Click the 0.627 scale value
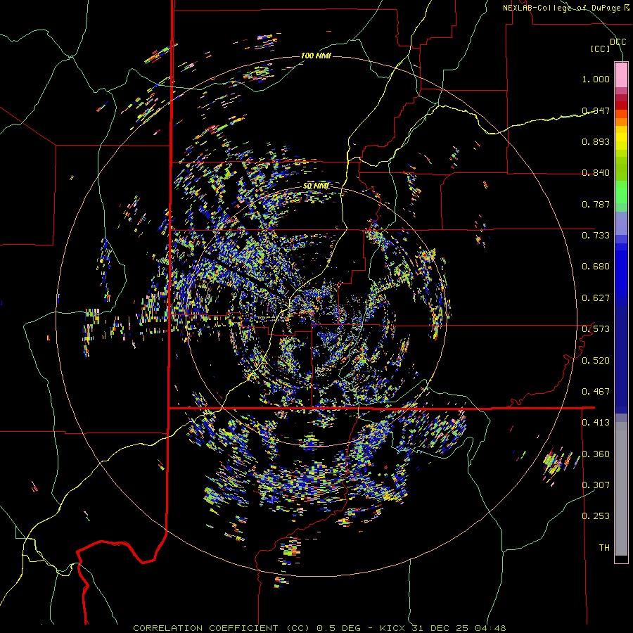 [x=596, y=298]
